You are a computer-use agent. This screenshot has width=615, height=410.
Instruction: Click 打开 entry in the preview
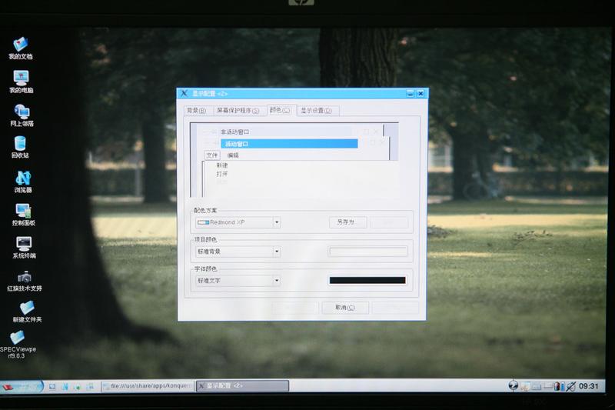coord(222,174)
